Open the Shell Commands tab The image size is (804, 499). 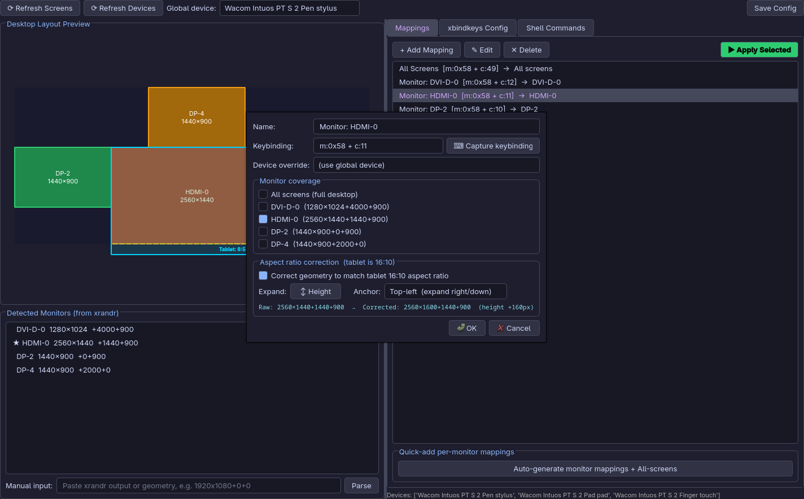[x=556, y=28]
